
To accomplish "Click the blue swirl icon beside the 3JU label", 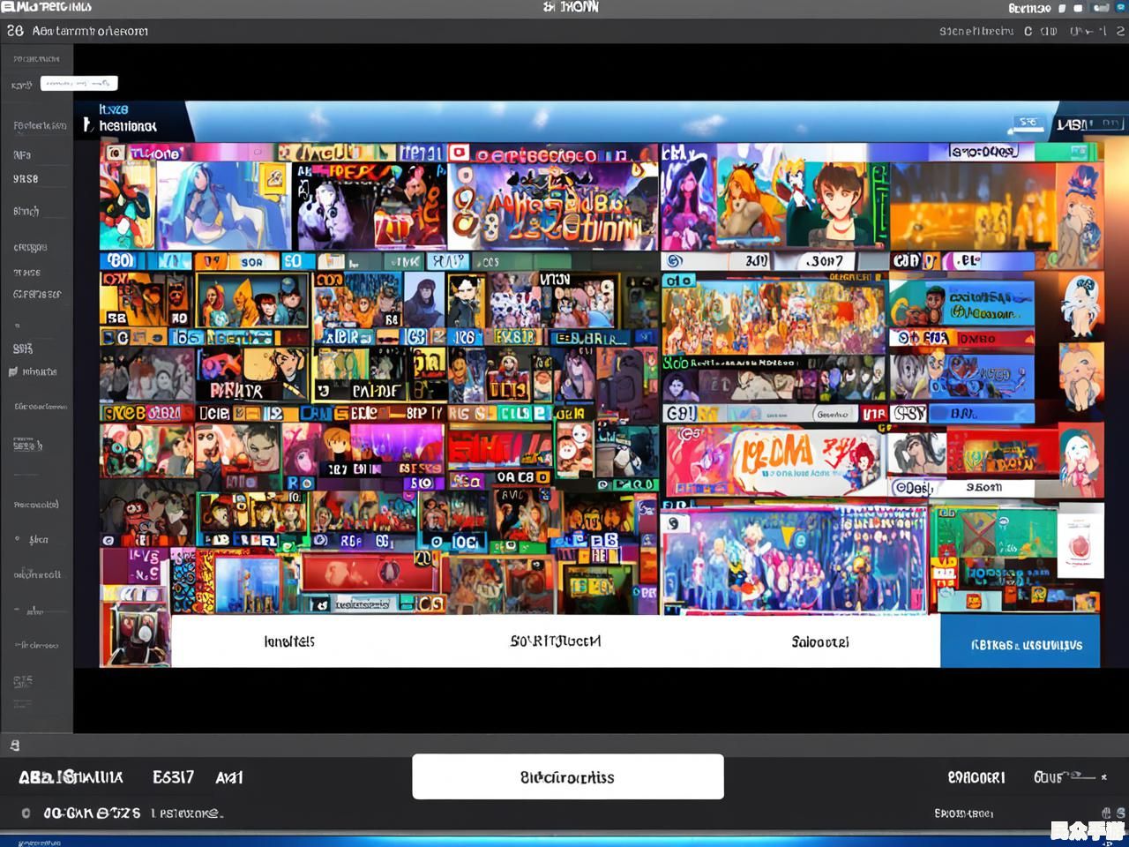I will 675,261.
